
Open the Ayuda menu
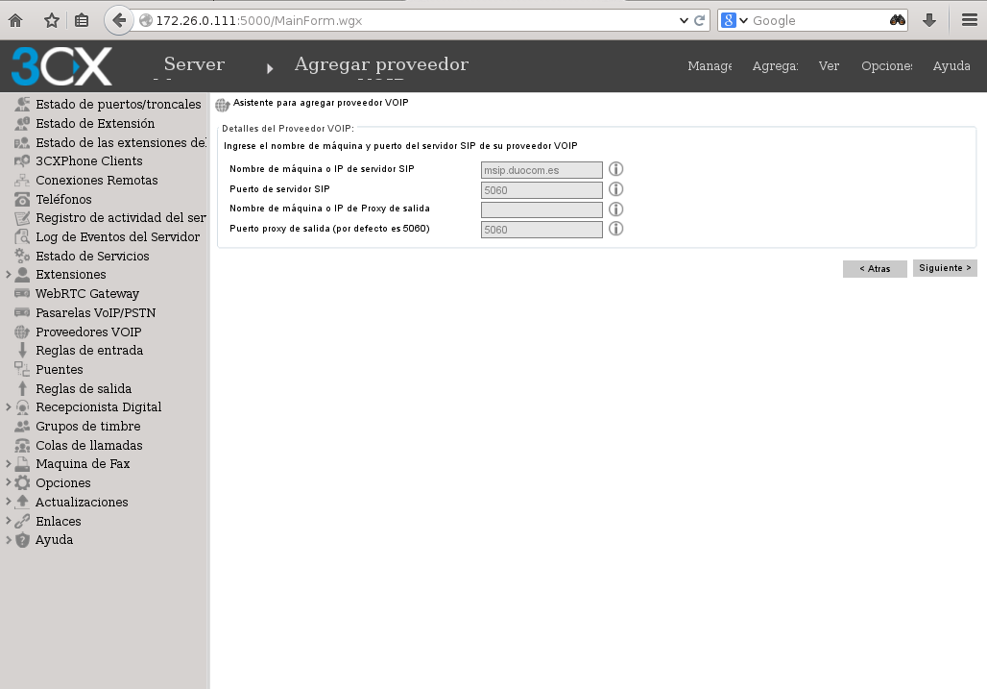click(951, 66)
